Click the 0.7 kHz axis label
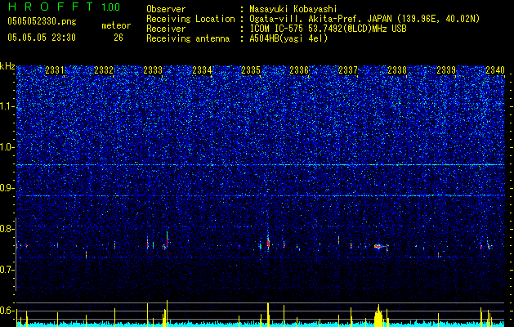This screenshot has width=514, height=327. [7, 270]
